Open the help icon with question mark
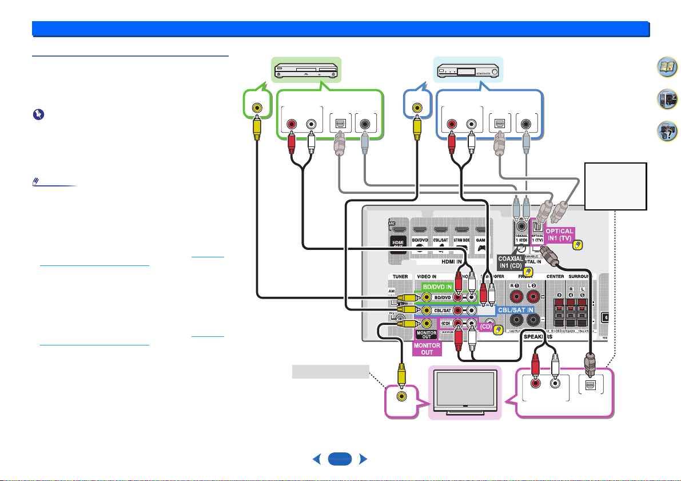The image size is (681, 481). point(667,131)
